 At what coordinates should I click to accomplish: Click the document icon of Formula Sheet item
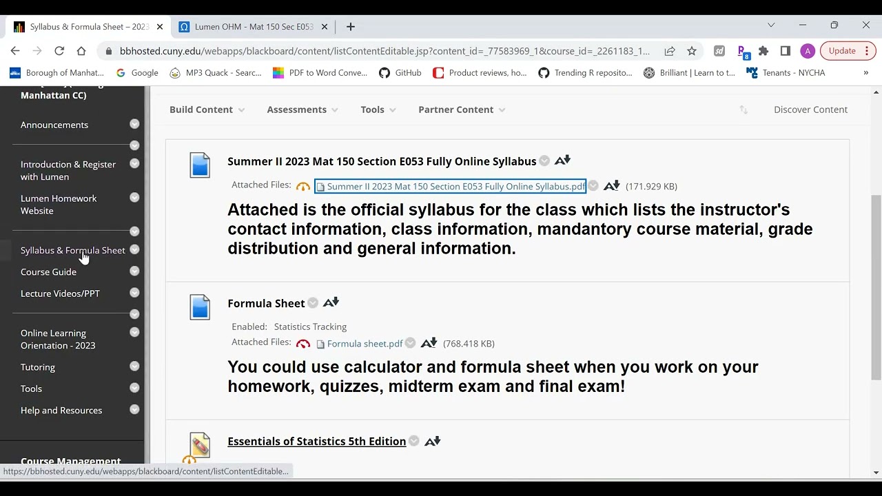[200, 307]
